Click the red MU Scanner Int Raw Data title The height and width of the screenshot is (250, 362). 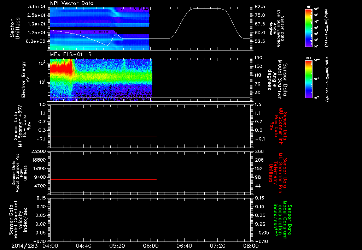click(278, 126)
